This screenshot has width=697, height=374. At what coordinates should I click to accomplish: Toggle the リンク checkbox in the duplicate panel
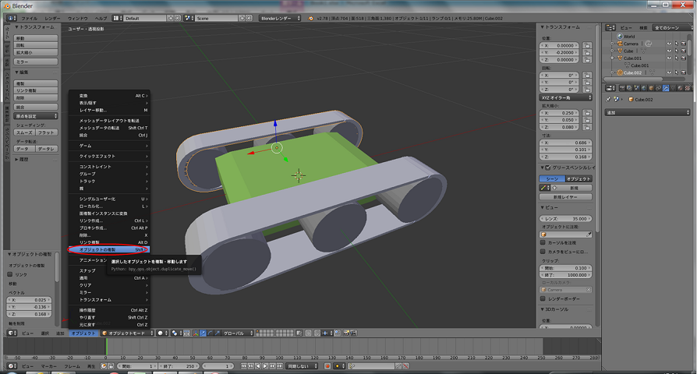(11, 274)
